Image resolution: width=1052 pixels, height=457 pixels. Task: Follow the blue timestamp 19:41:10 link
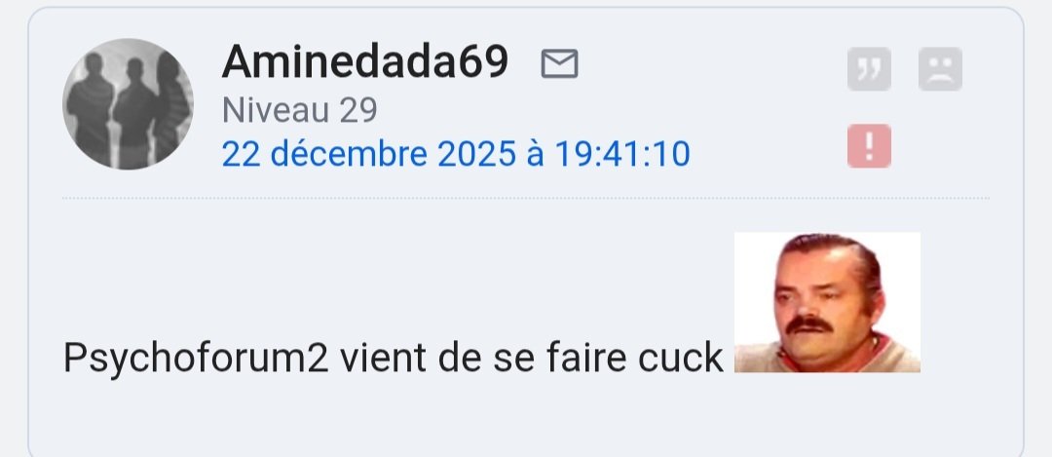pyautogui.click(x=622, y=154)
